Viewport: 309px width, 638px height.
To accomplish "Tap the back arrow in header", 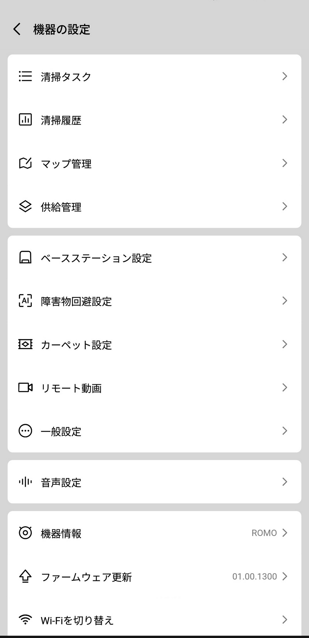I will point(17,29).
